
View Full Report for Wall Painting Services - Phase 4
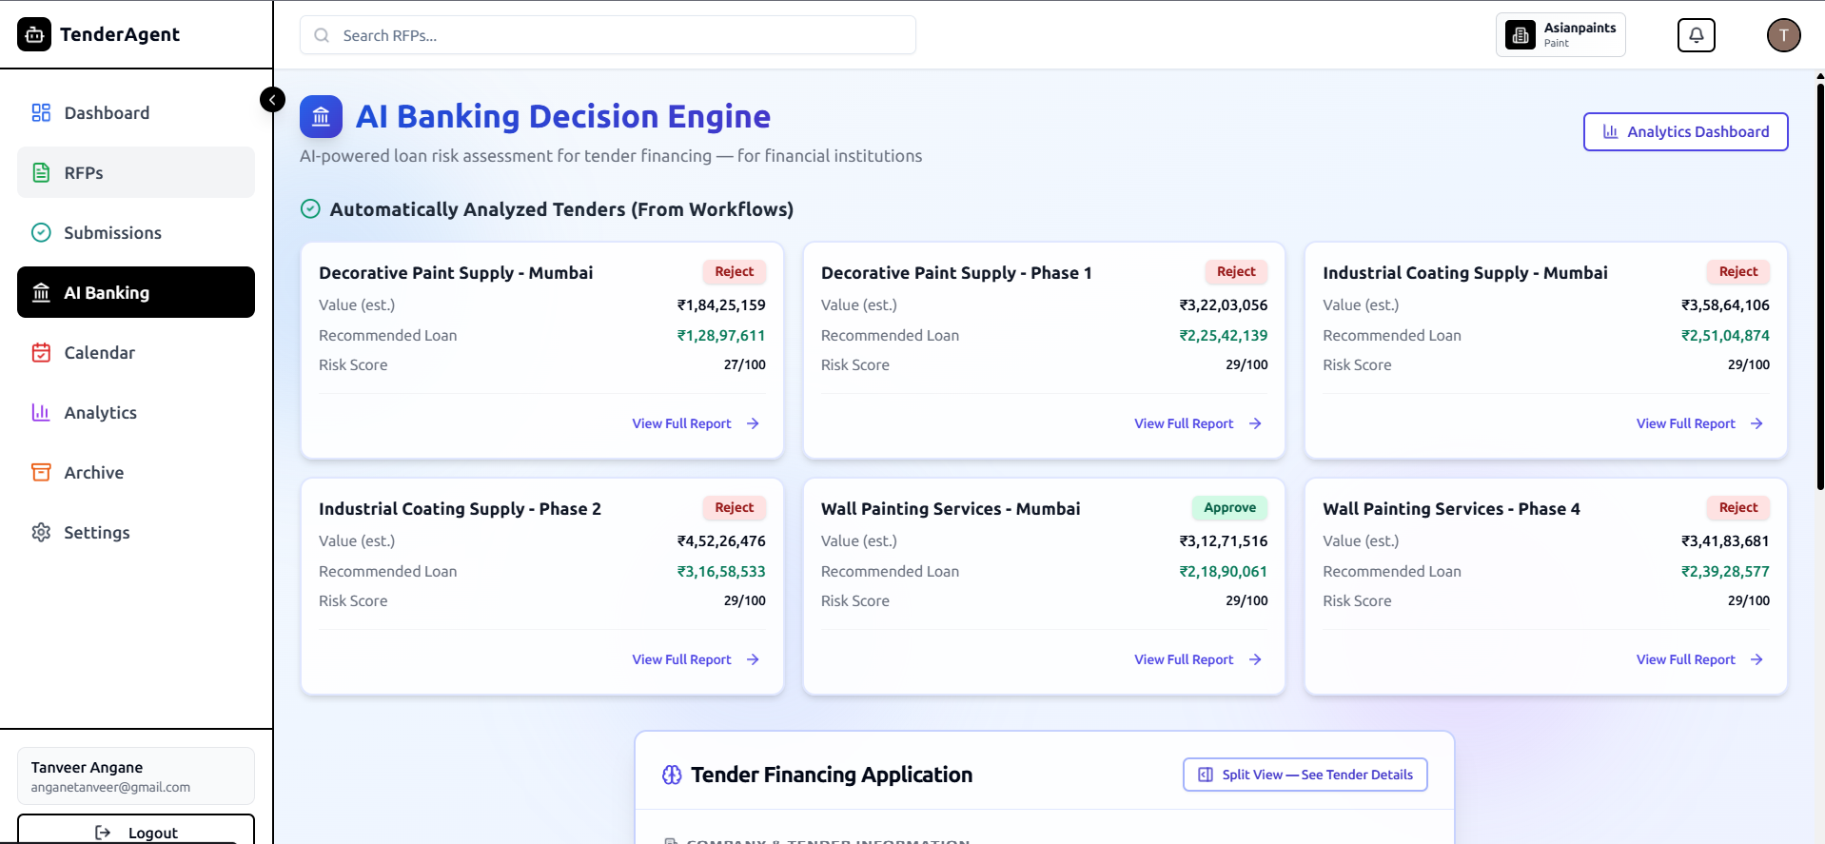[1700, 659]
